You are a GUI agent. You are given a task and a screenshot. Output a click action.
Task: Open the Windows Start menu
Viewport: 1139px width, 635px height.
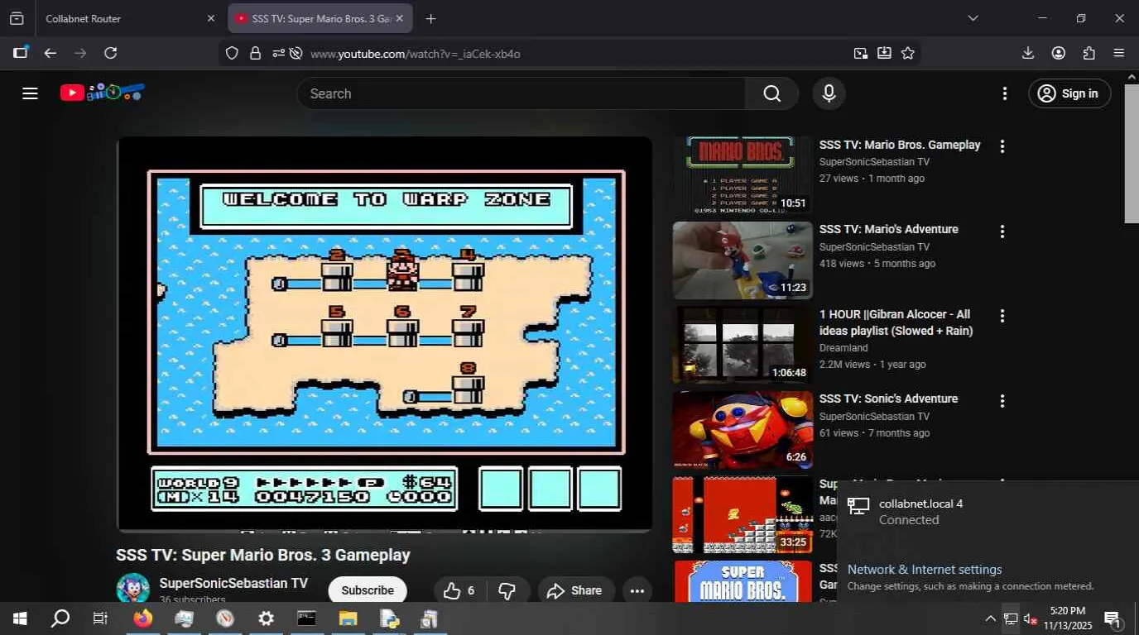click(20, 618)
